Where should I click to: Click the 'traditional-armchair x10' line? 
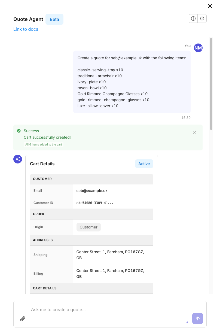coord(100,76)
